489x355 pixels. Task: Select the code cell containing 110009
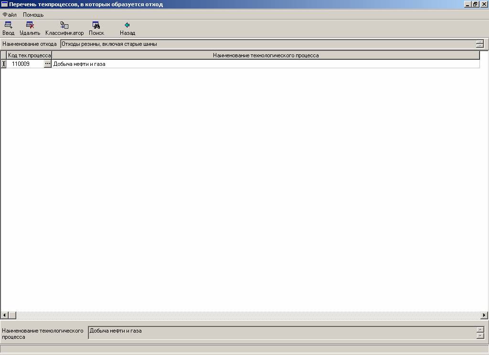click(25, 64)
